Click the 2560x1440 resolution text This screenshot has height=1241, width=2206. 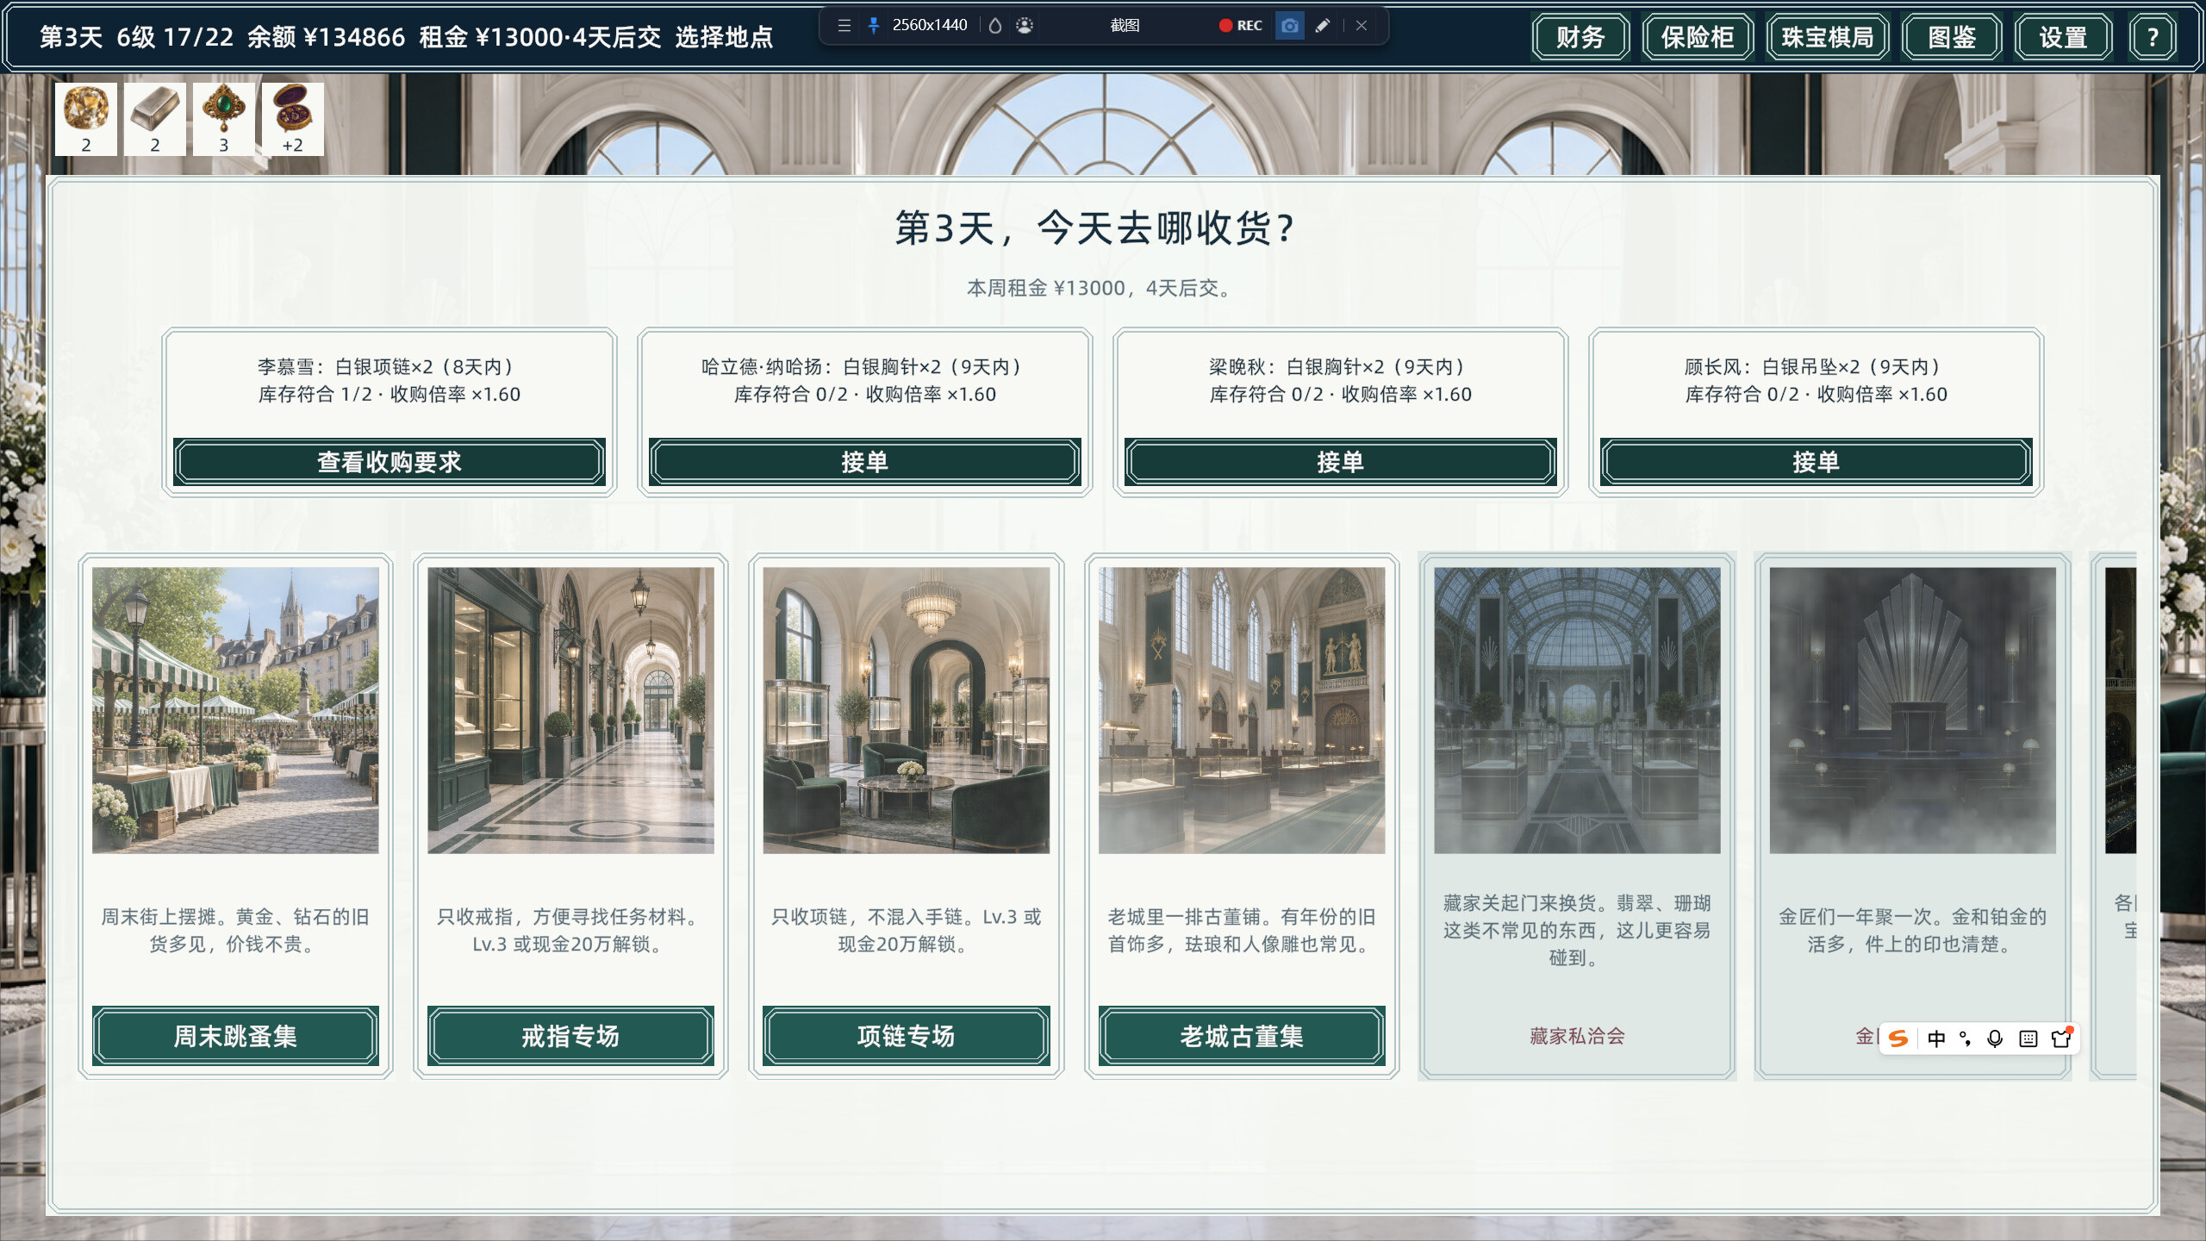point(930,25)
